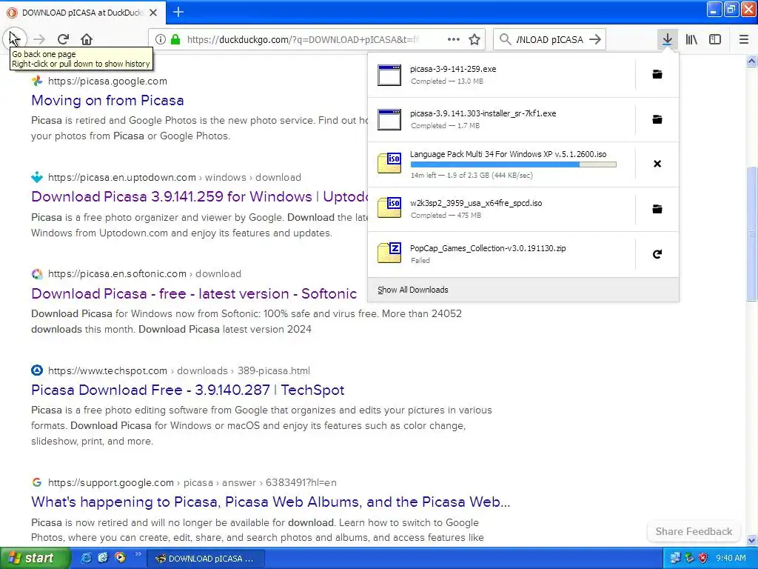Viewport: 758px width, 569px height.
Task: Click the uptodown favicon icon
Action: click(x=37, y=177)
